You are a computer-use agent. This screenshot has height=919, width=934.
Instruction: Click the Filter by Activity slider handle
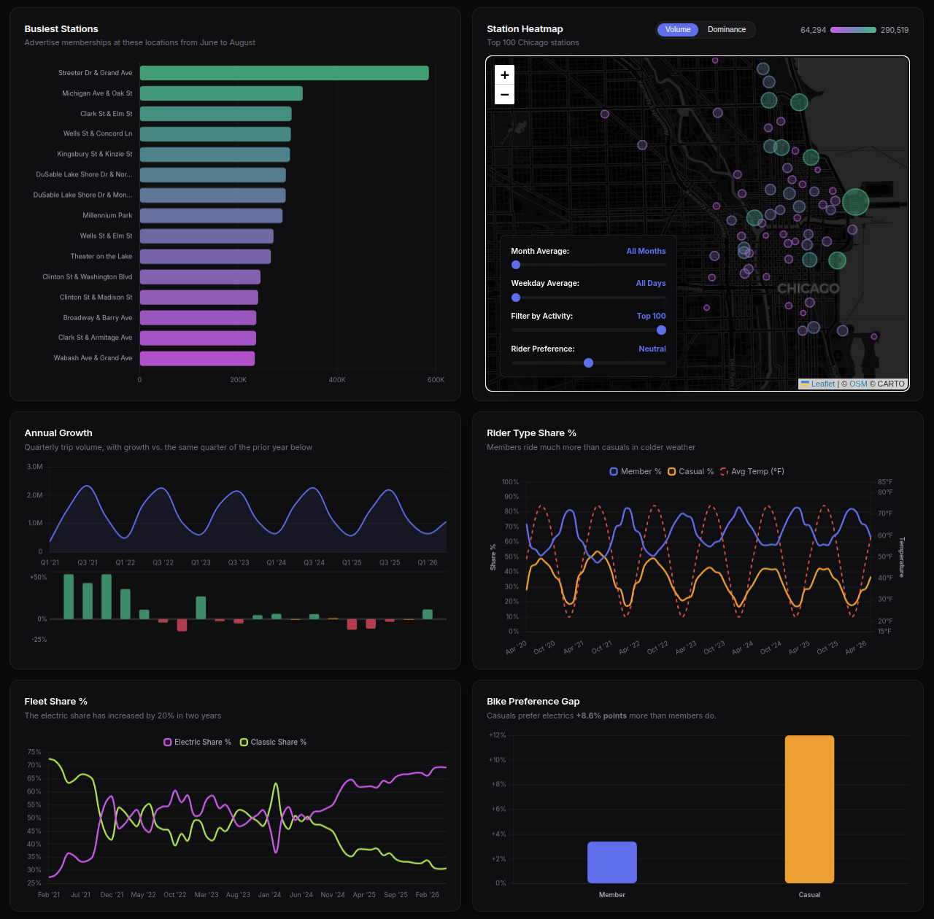(x=661, y=330)
